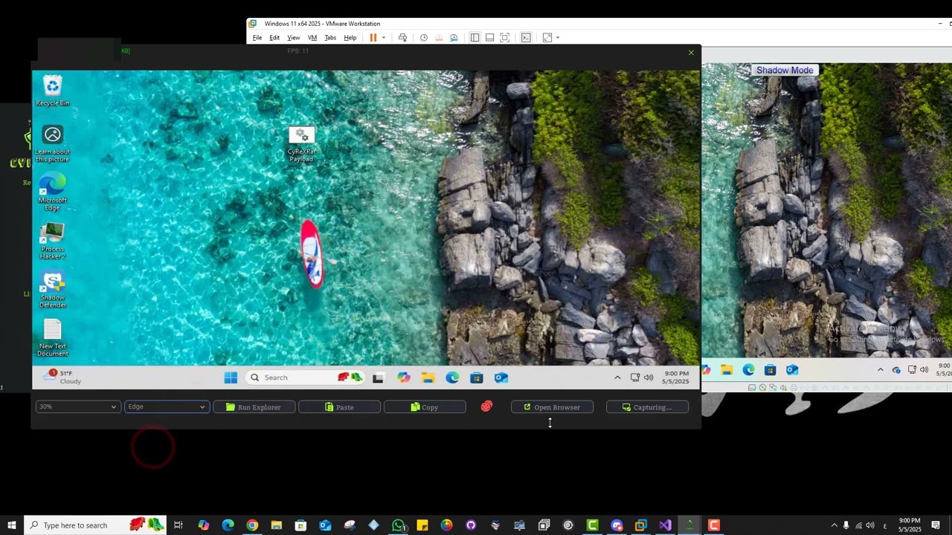
Task: Click the host Windows Start button
Action: [x=11, y=525]
